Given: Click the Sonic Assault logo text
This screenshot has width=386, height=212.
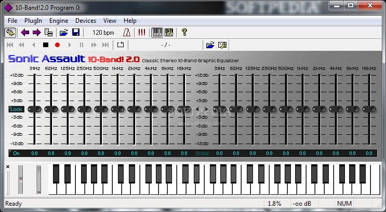Looking at the screenshot, I should [47, 59].
